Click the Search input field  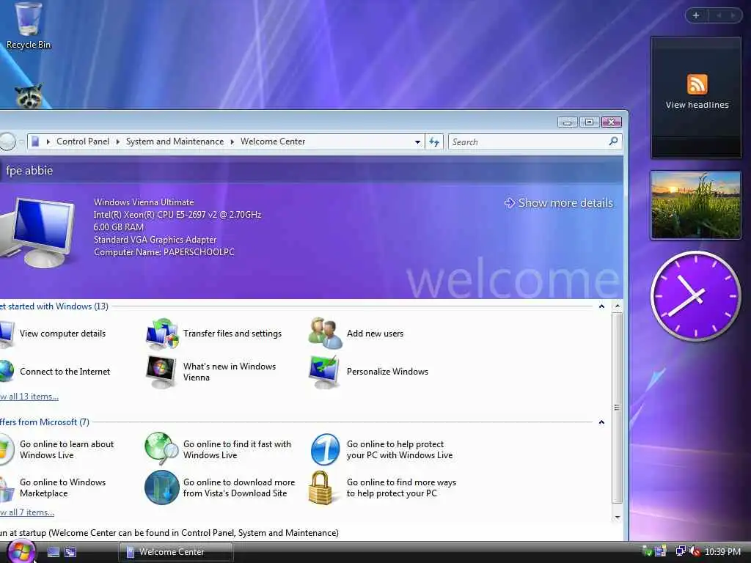(x=528, y=141)
